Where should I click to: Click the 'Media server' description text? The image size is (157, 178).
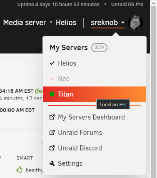click(x=25, y=23)
